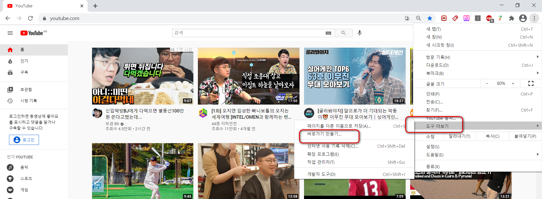The width and height of the screenshot is (542, 199).
Task: Select 인쇄(P) menu item
Action: click(478, 94)
